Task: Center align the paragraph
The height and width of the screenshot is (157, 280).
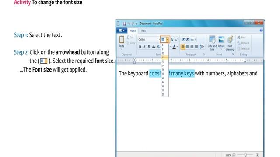Action: [x=187, y=47]
